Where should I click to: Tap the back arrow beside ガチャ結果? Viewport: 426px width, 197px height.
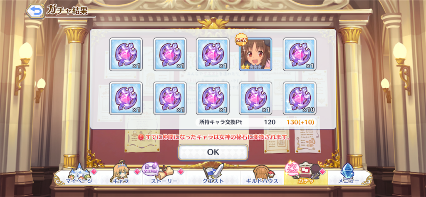(35, 11)
